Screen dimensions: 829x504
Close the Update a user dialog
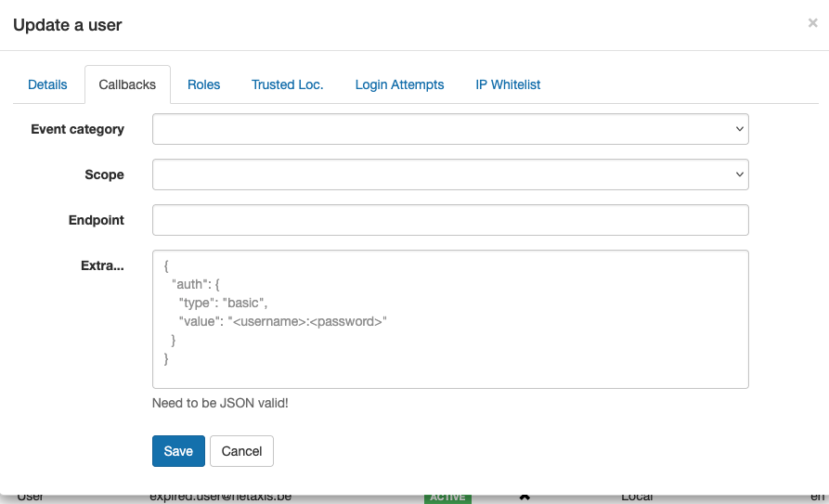812,23
